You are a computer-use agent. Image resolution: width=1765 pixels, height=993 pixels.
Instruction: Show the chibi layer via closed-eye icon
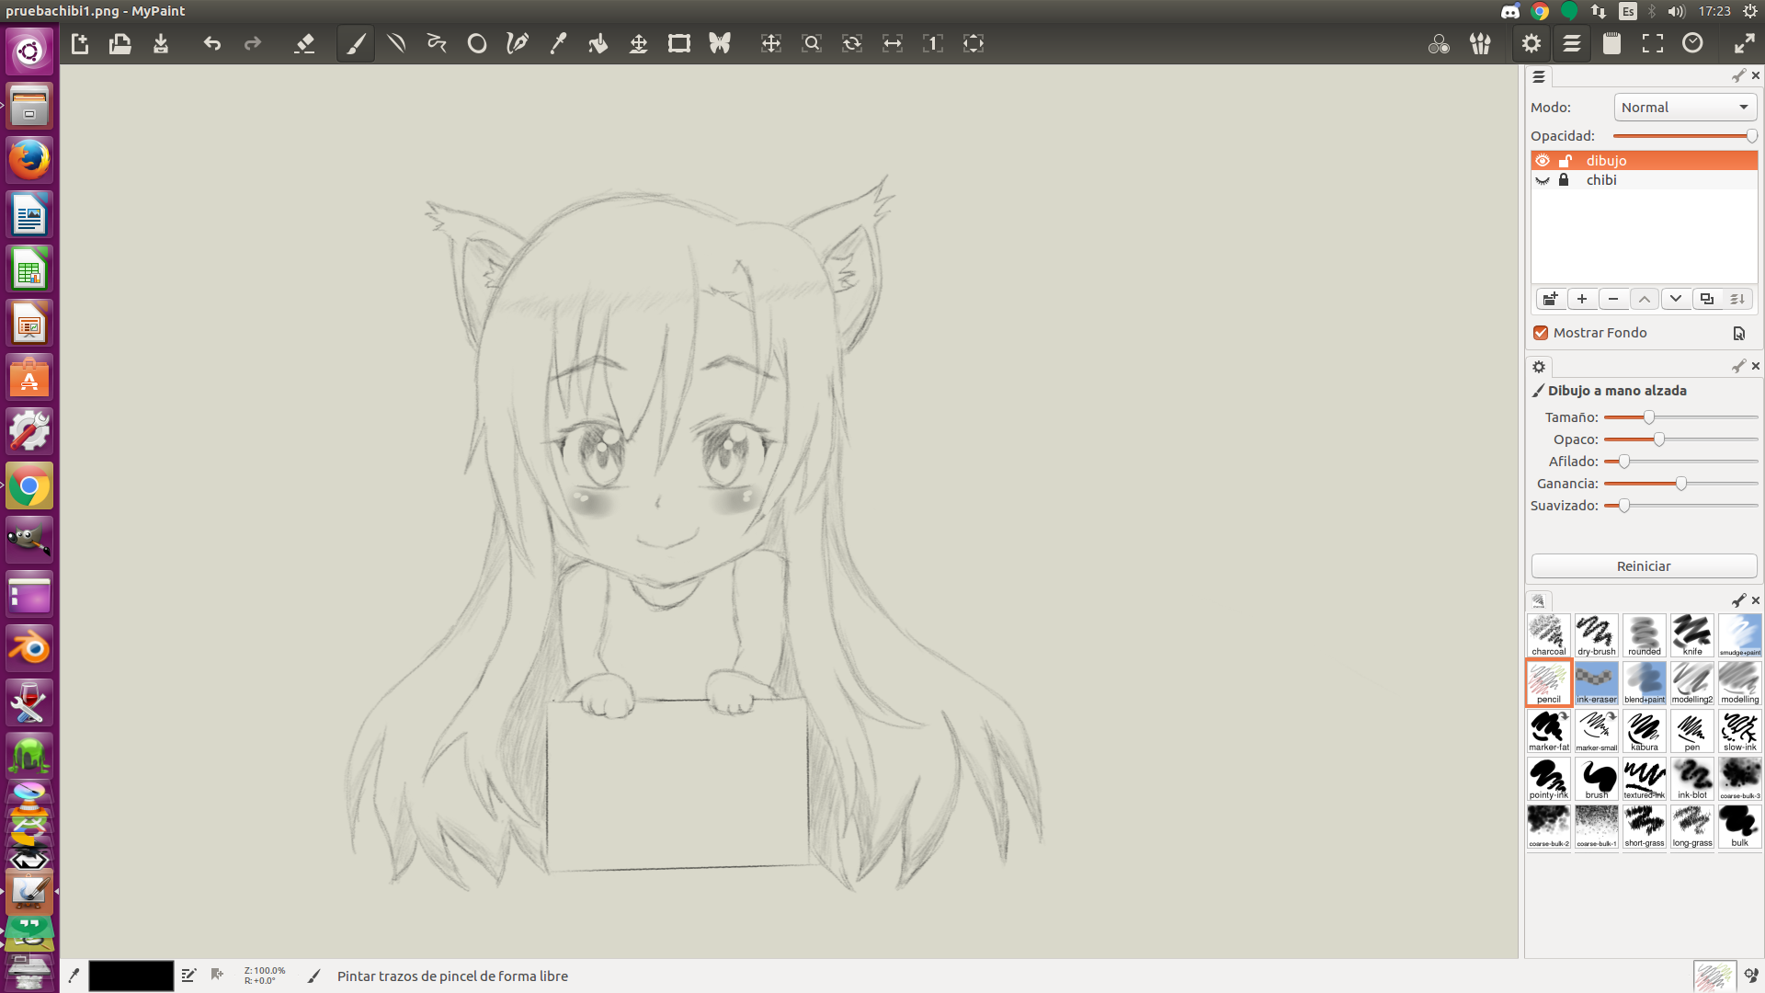(1543, 180)
